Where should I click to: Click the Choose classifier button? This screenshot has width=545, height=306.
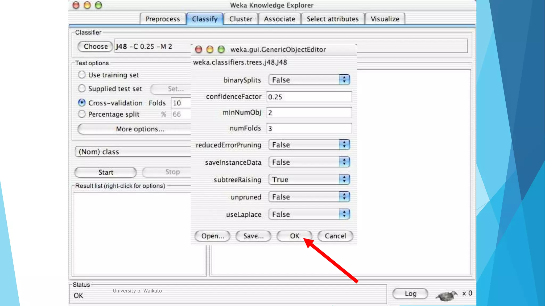coord(96,46)
